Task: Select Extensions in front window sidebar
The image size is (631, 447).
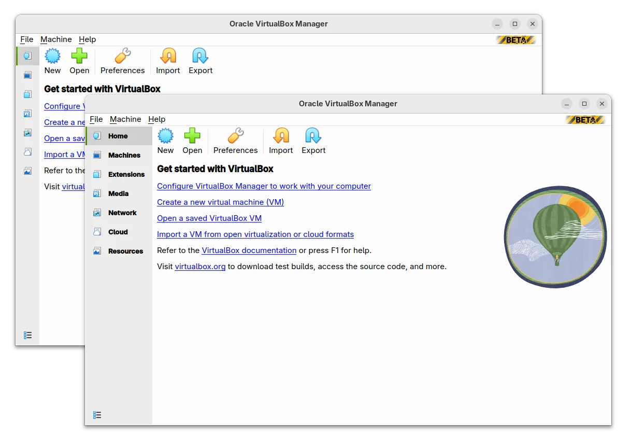Action: pos(119,174)
